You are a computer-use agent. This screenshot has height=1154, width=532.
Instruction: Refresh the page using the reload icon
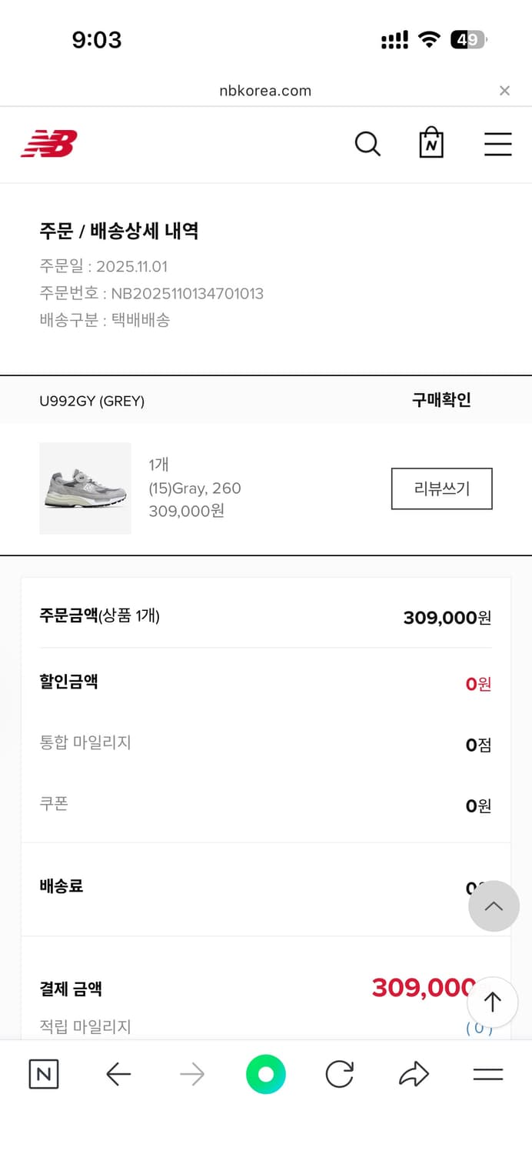point(339,1075)
